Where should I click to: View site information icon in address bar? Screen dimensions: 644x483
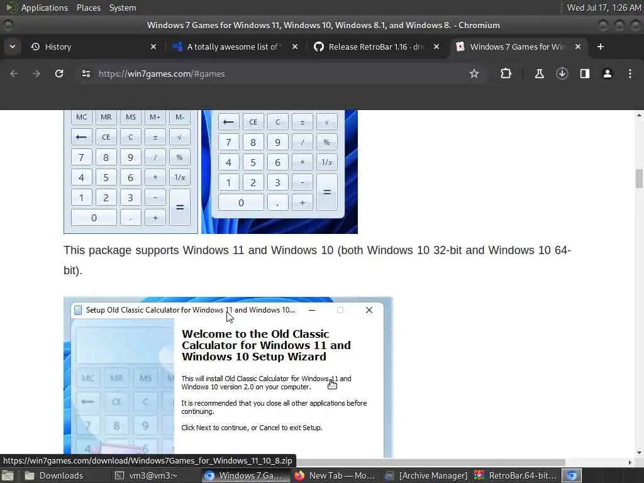pos(86,74)
